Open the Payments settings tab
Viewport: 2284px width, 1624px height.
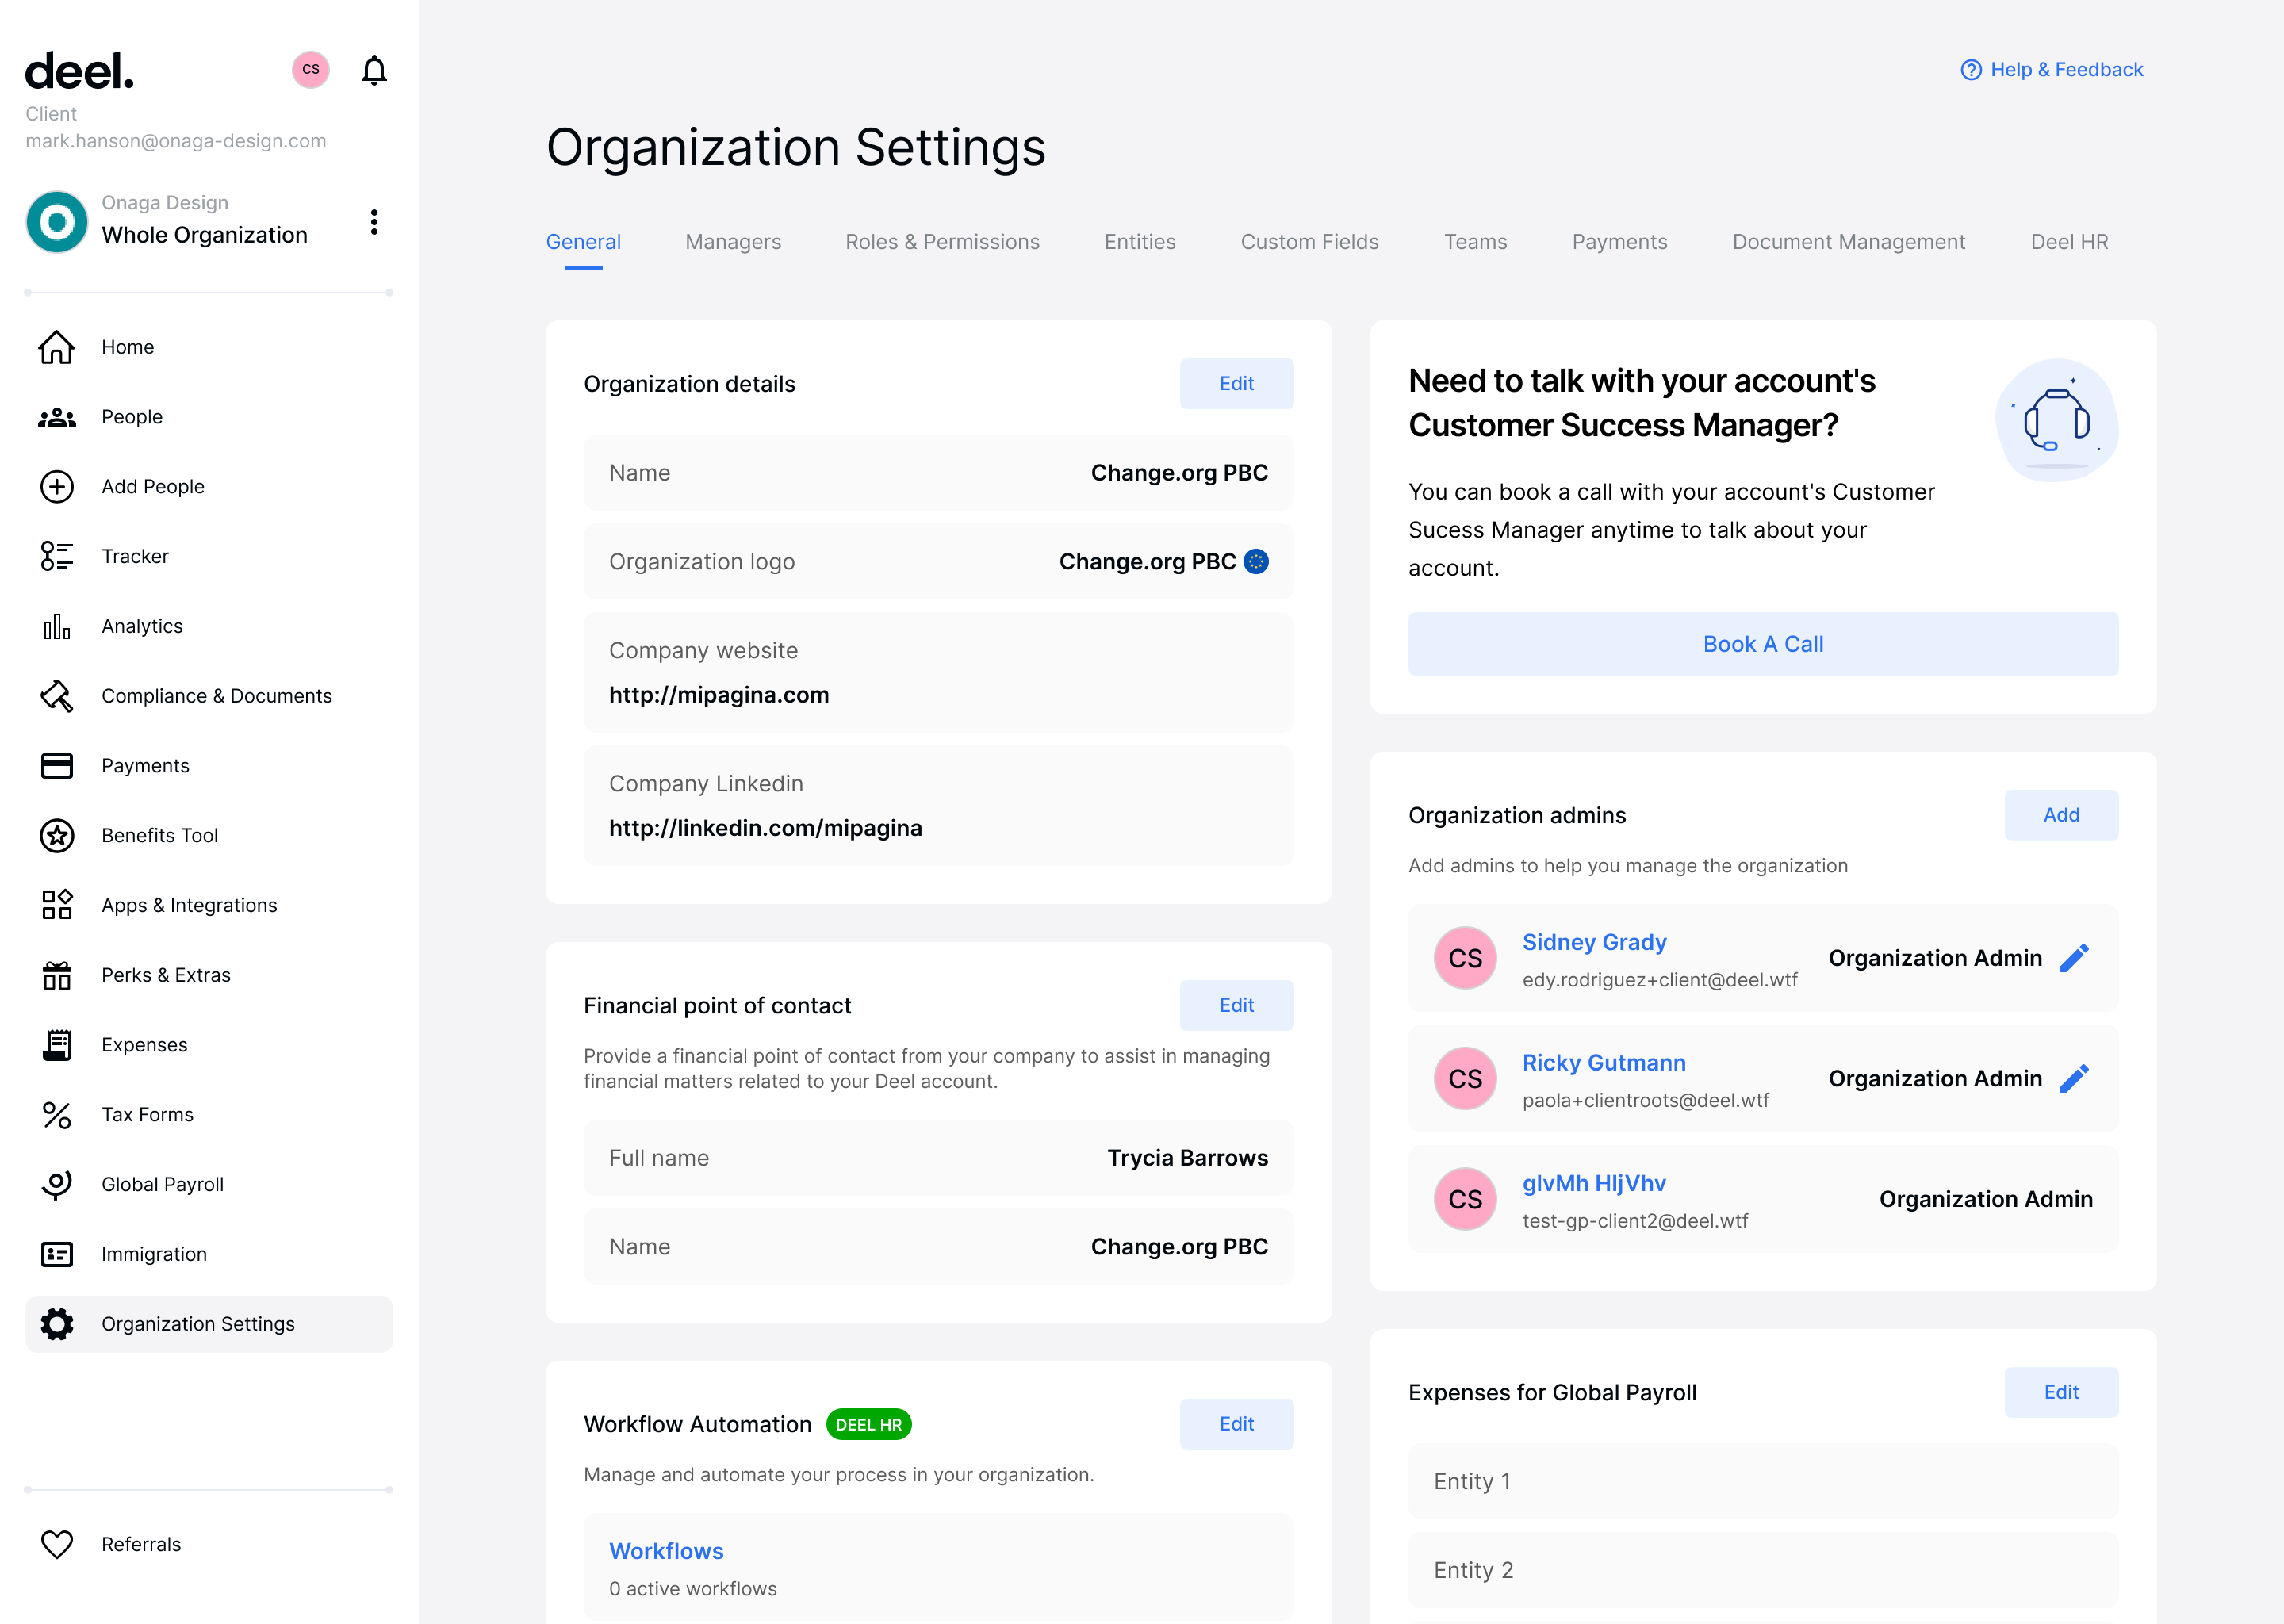[1619, 242]
